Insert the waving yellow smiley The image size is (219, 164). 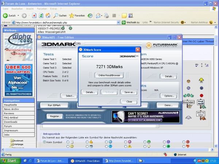[x=201, y=81]
